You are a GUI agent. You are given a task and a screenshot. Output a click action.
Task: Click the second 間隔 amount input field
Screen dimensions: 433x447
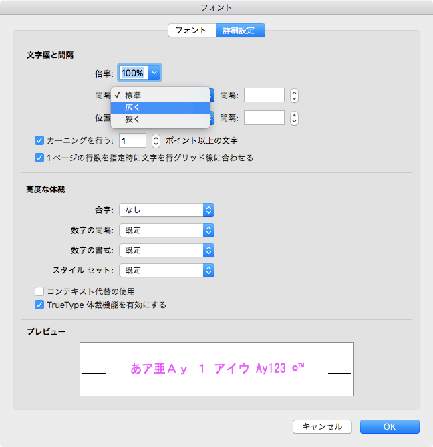[264, 118]
